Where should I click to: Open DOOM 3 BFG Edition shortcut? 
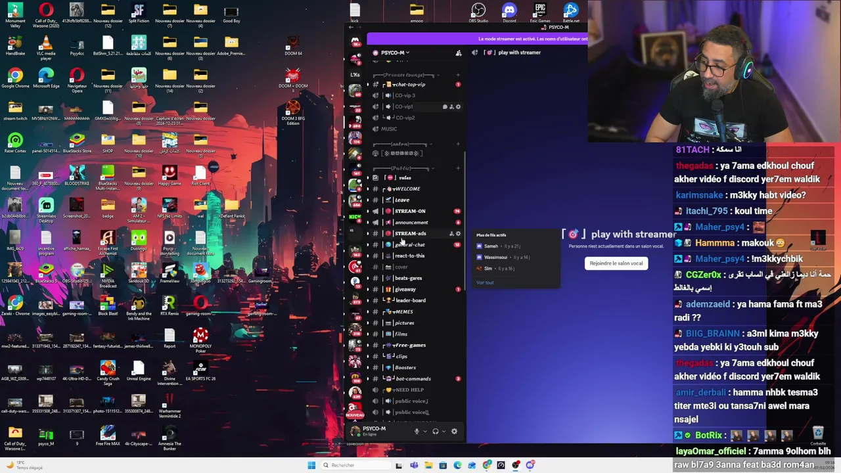click(x=293, y=112)
